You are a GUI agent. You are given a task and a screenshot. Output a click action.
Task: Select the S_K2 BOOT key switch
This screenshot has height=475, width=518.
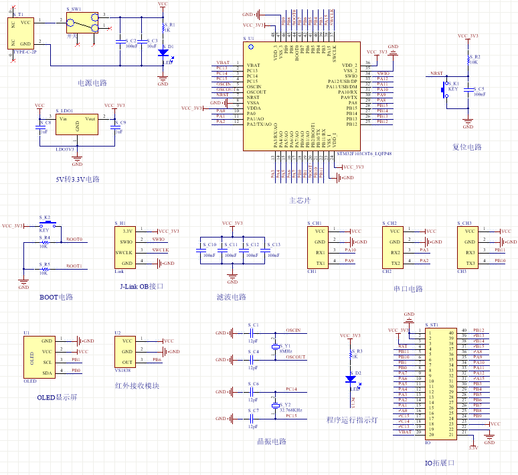(48, 224)
